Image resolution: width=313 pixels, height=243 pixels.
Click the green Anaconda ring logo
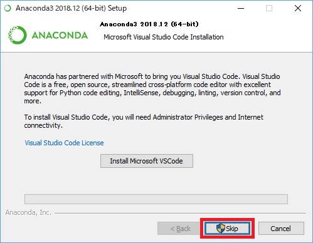pos(18,35)
